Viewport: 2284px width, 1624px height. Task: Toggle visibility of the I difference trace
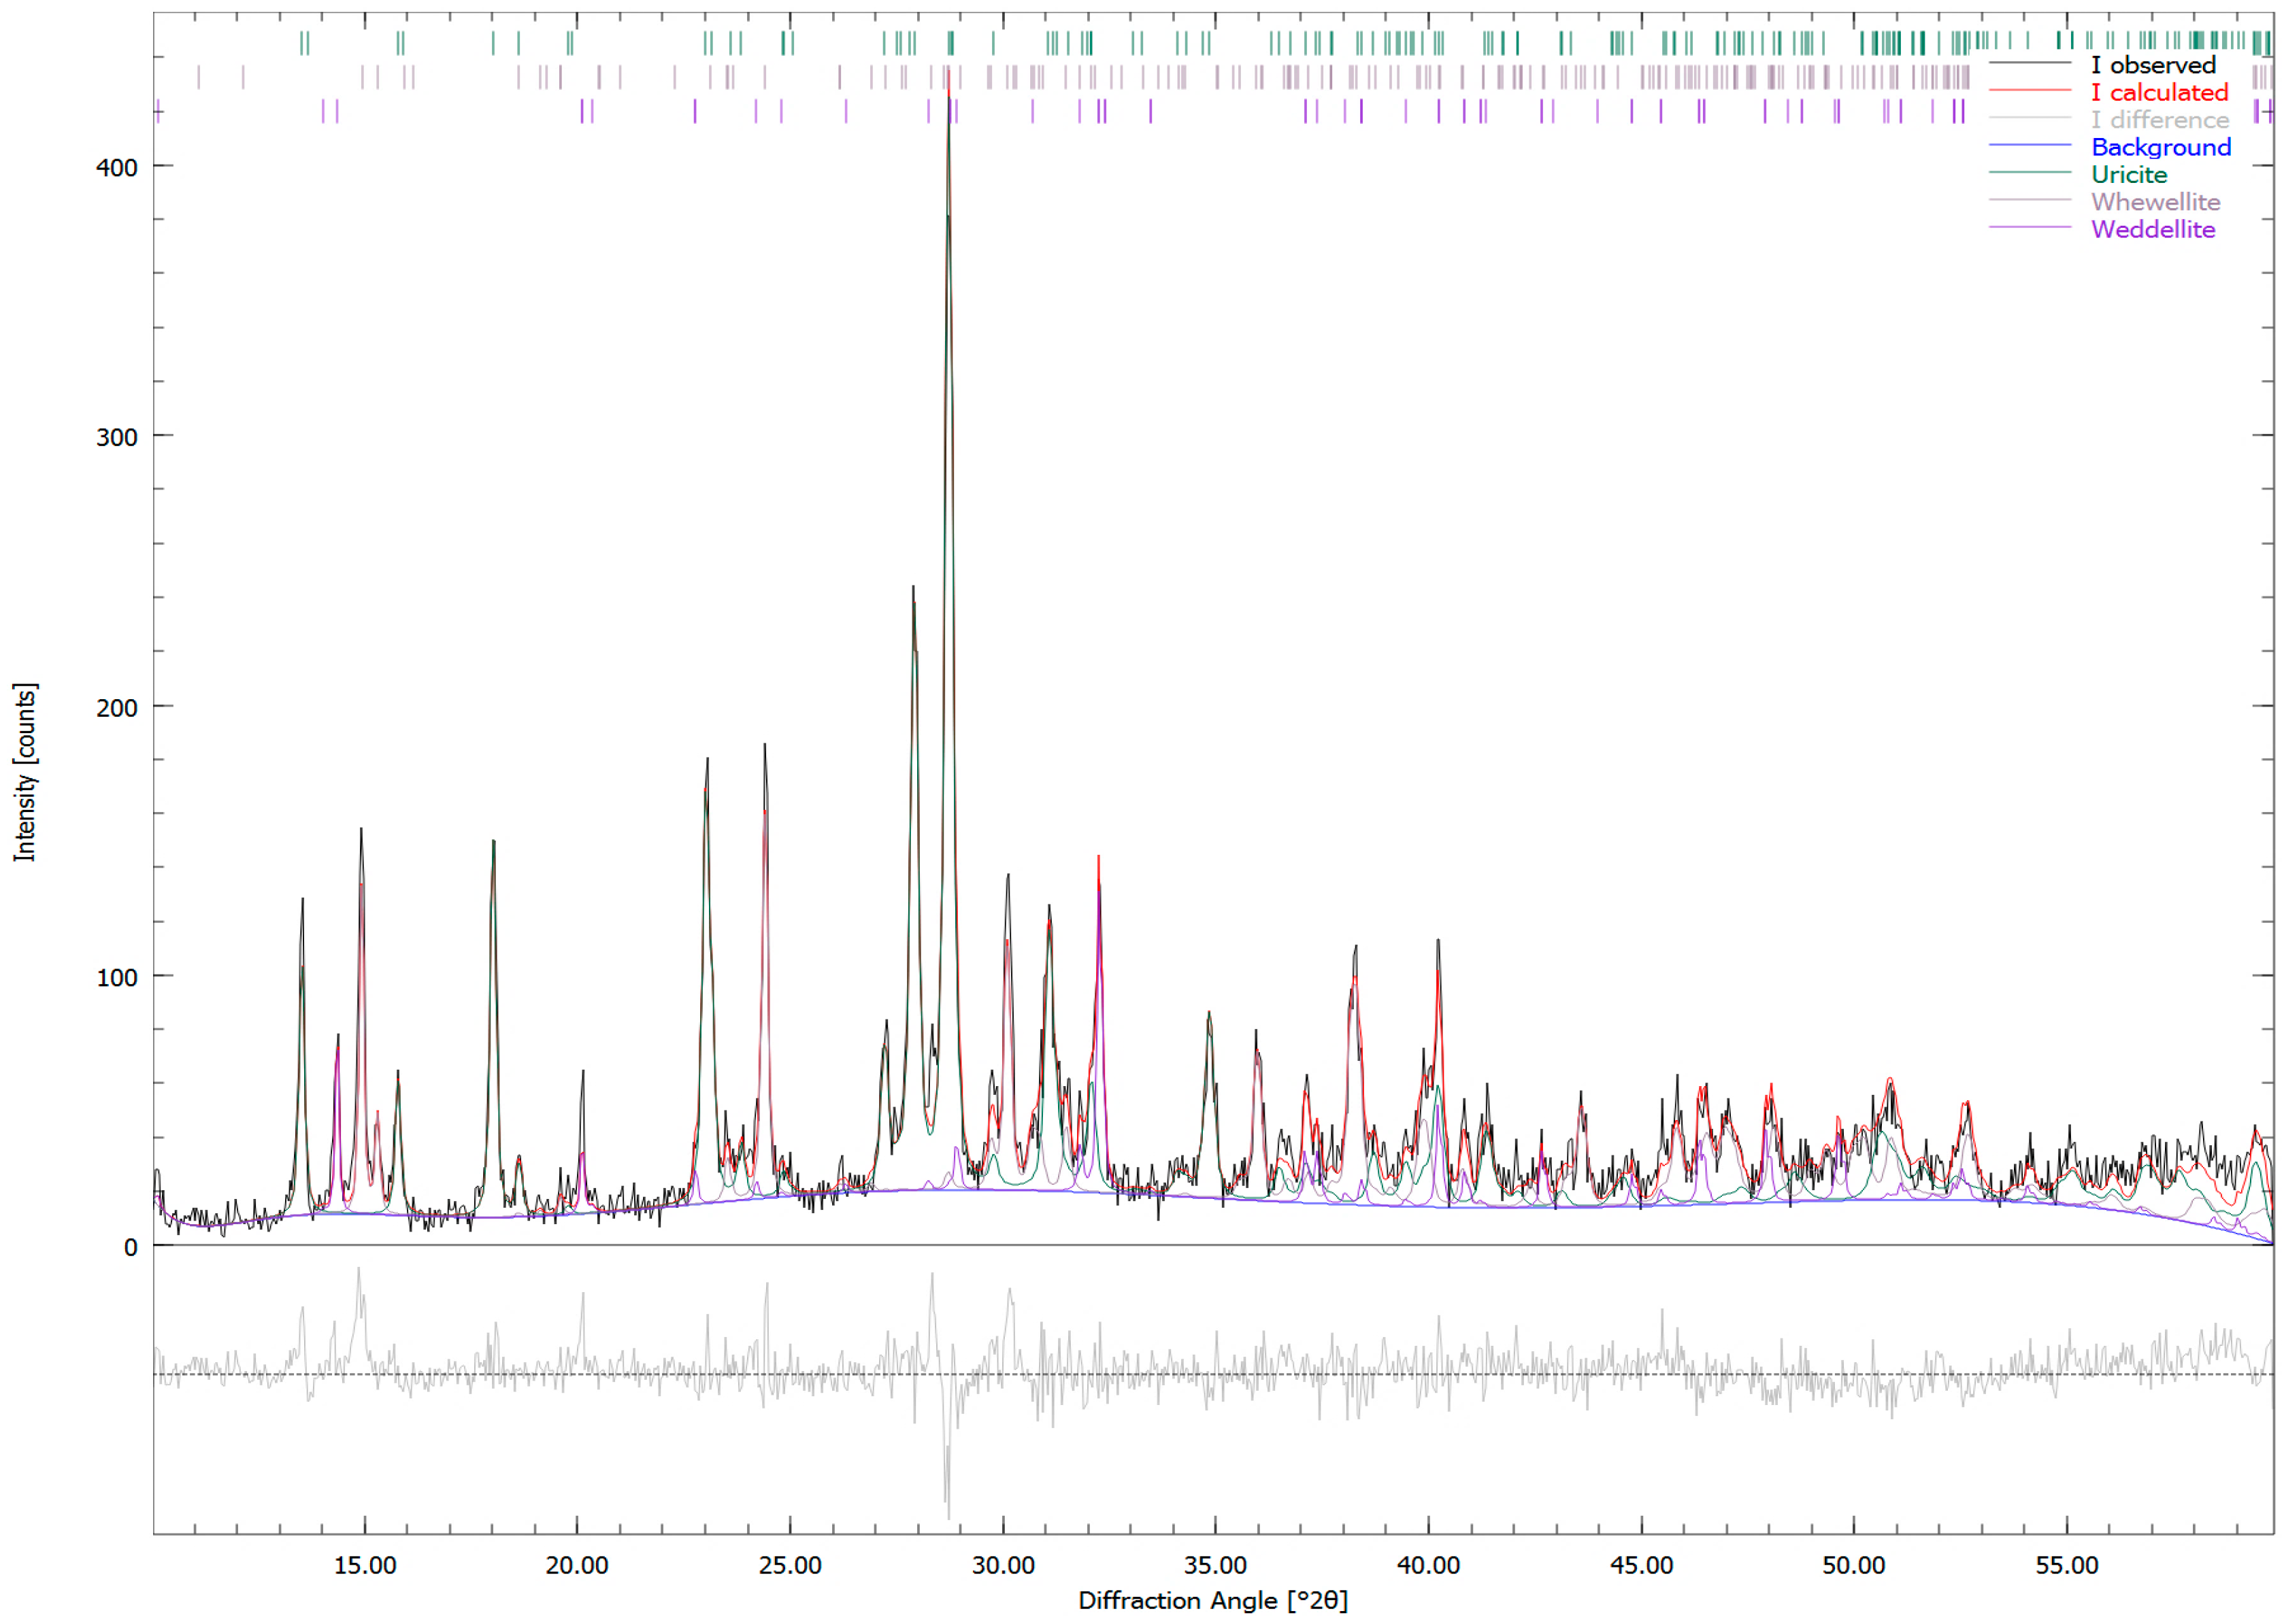click(x=2161, y=119)
